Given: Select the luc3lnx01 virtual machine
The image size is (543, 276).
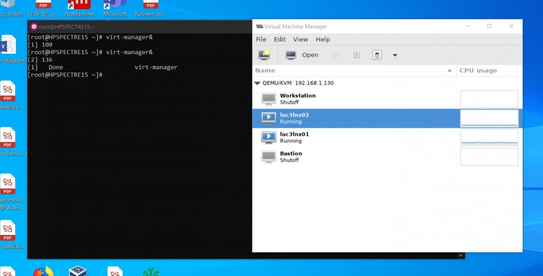Looking at the screenshot, I should click(x=387, y=137).
